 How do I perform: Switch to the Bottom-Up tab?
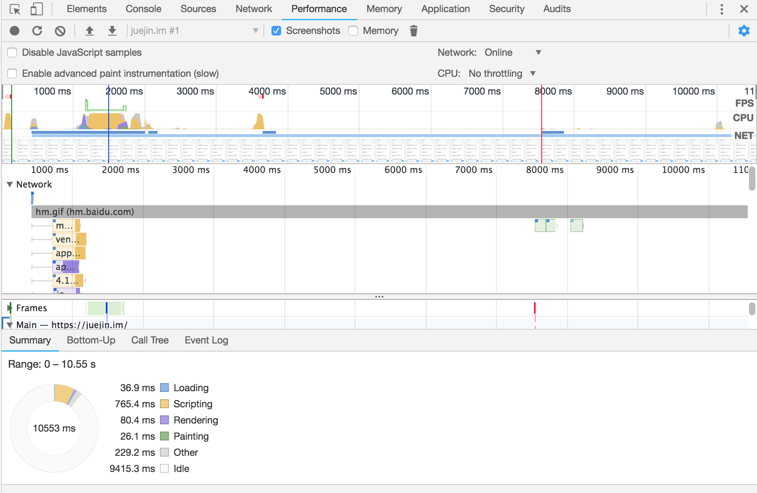91,340
